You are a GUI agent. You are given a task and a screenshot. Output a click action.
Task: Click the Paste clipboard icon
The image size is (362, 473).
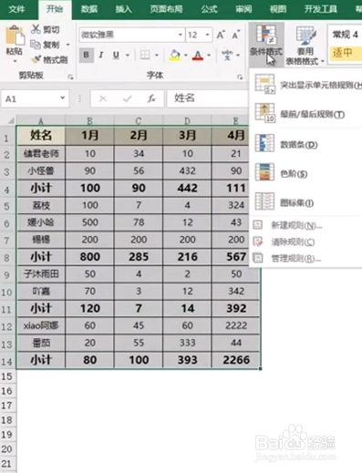pyautogui.click(x=15, y=36)
